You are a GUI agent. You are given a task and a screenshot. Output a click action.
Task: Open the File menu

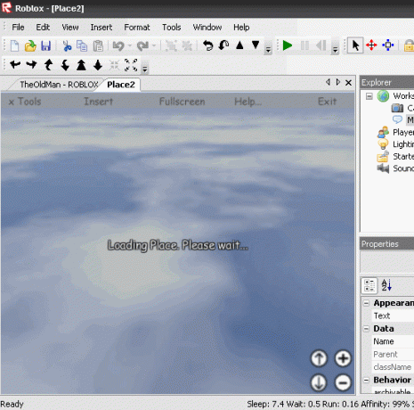(18, 28)
